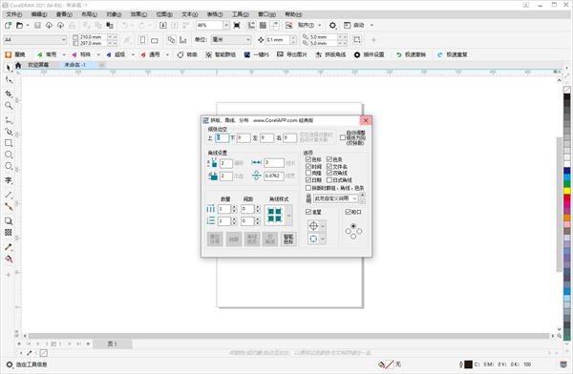This screenshot has width=573, height=374.
Task: Uncheck the 日期 checkbox in dialog options
Action: pyautogui.click(x=308, y=180)
